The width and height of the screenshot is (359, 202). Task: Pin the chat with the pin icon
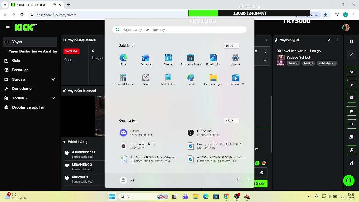(256, 52)
